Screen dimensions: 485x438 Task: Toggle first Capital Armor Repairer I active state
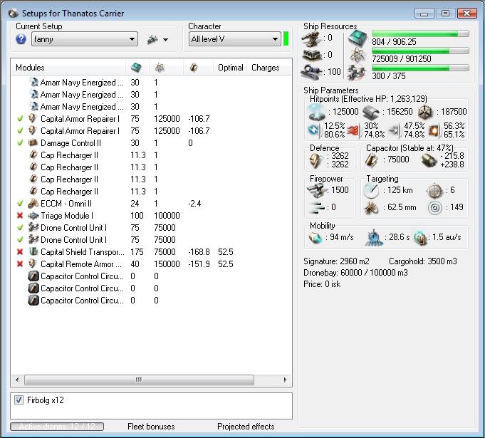(x=20, y=118)
